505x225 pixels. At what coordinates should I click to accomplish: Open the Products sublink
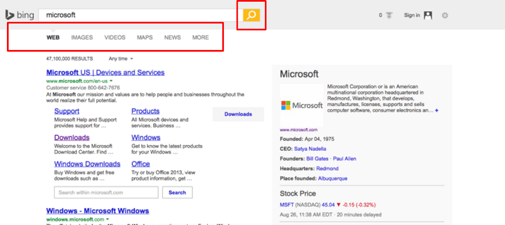[x=145, y=111]
